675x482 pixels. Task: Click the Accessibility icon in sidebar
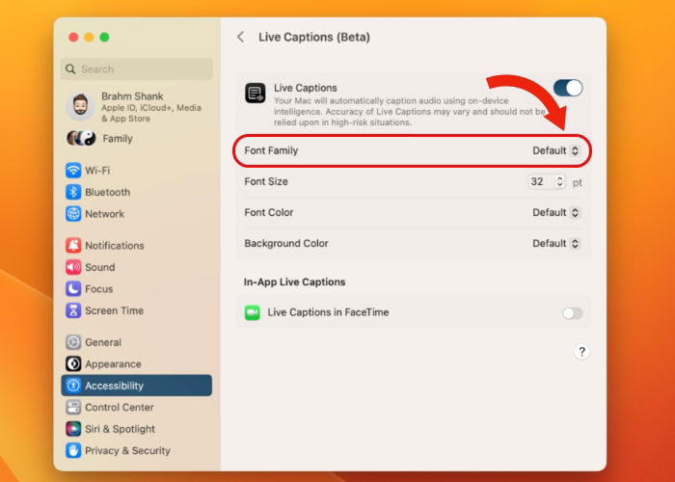73,386
